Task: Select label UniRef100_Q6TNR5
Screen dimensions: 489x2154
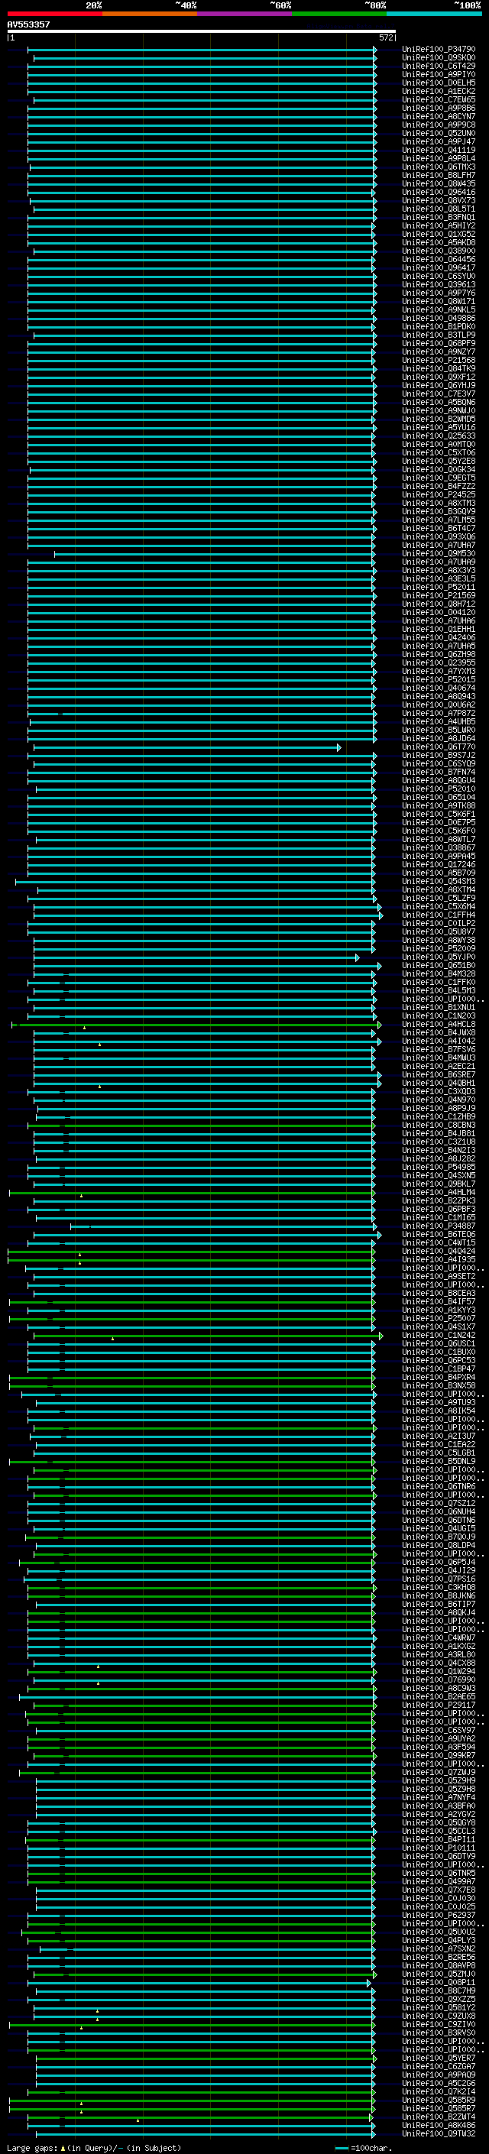Action: pyautogui.click(x=439, y=1873)
